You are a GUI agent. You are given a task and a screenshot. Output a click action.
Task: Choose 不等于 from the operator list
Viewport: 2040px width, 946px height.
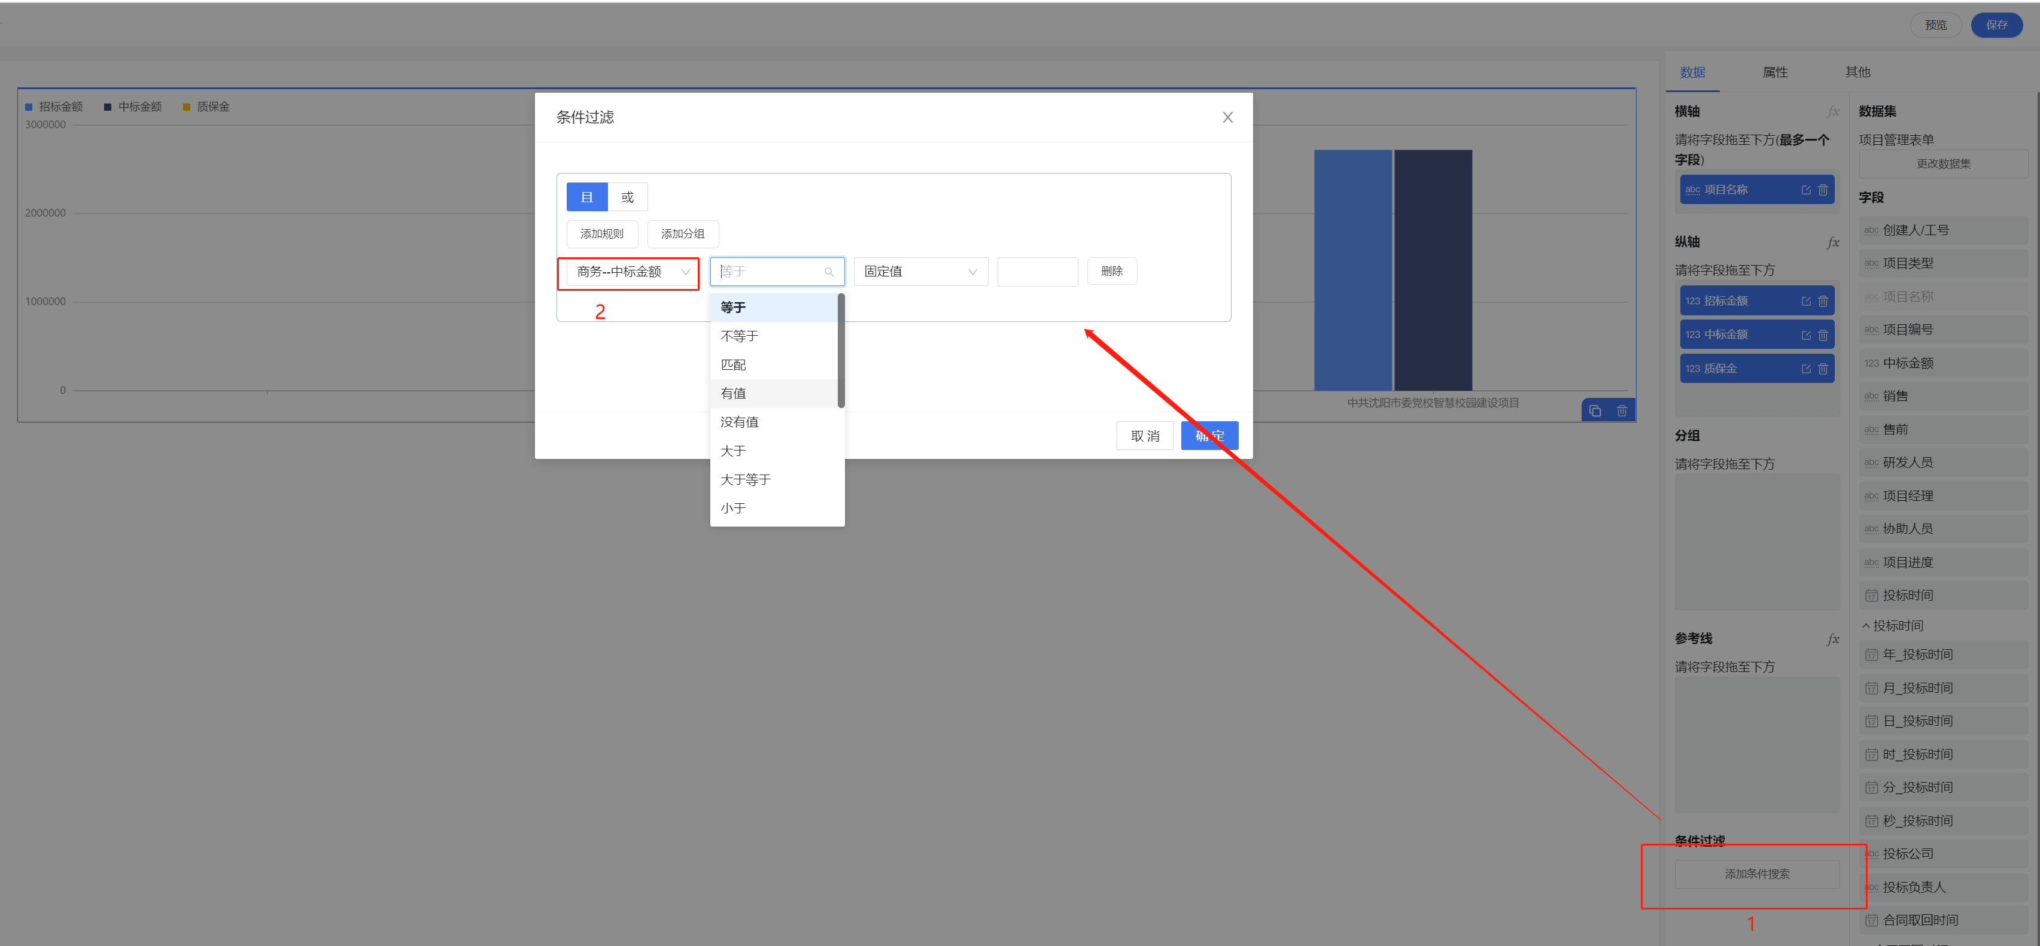(x=740, y=336)
